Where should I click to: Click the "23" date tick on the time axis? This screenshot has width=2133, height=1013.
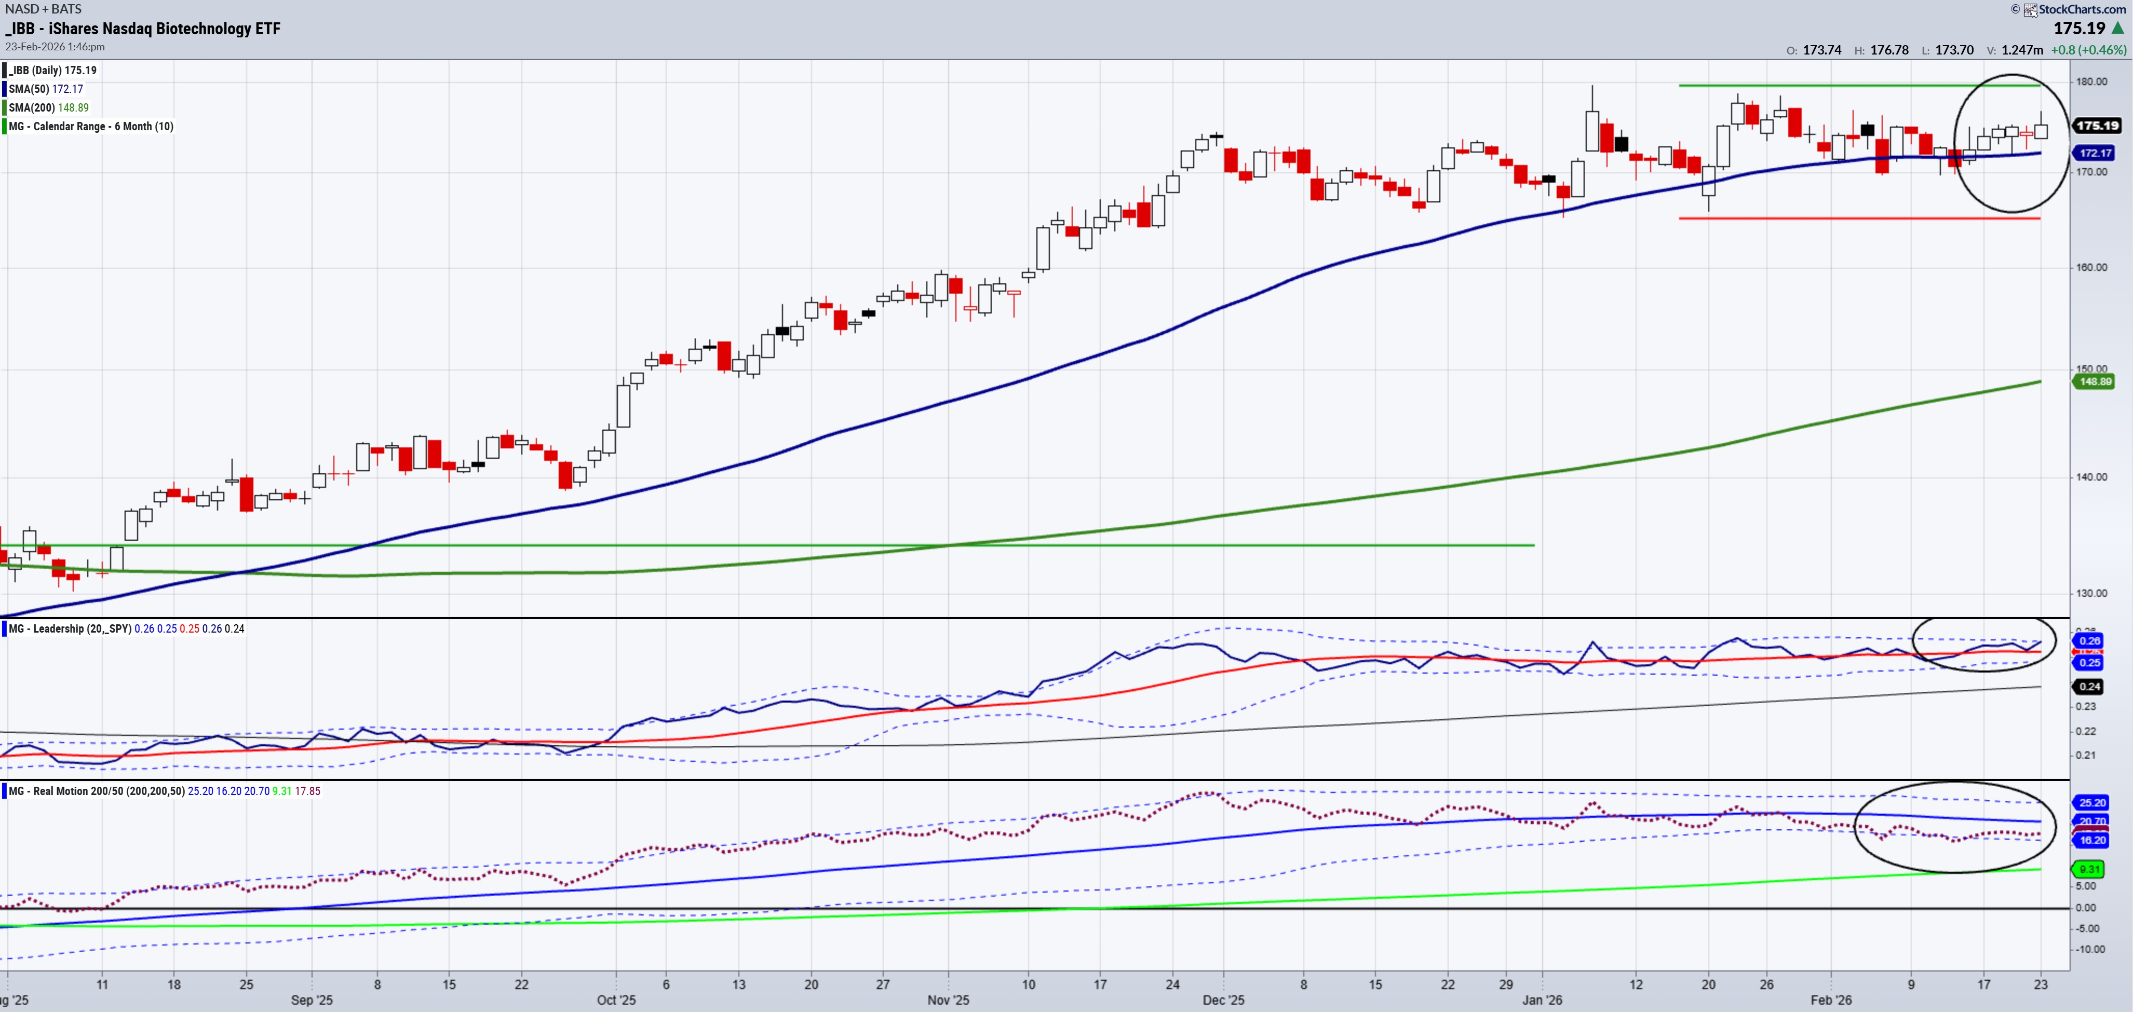point(2041,985)
